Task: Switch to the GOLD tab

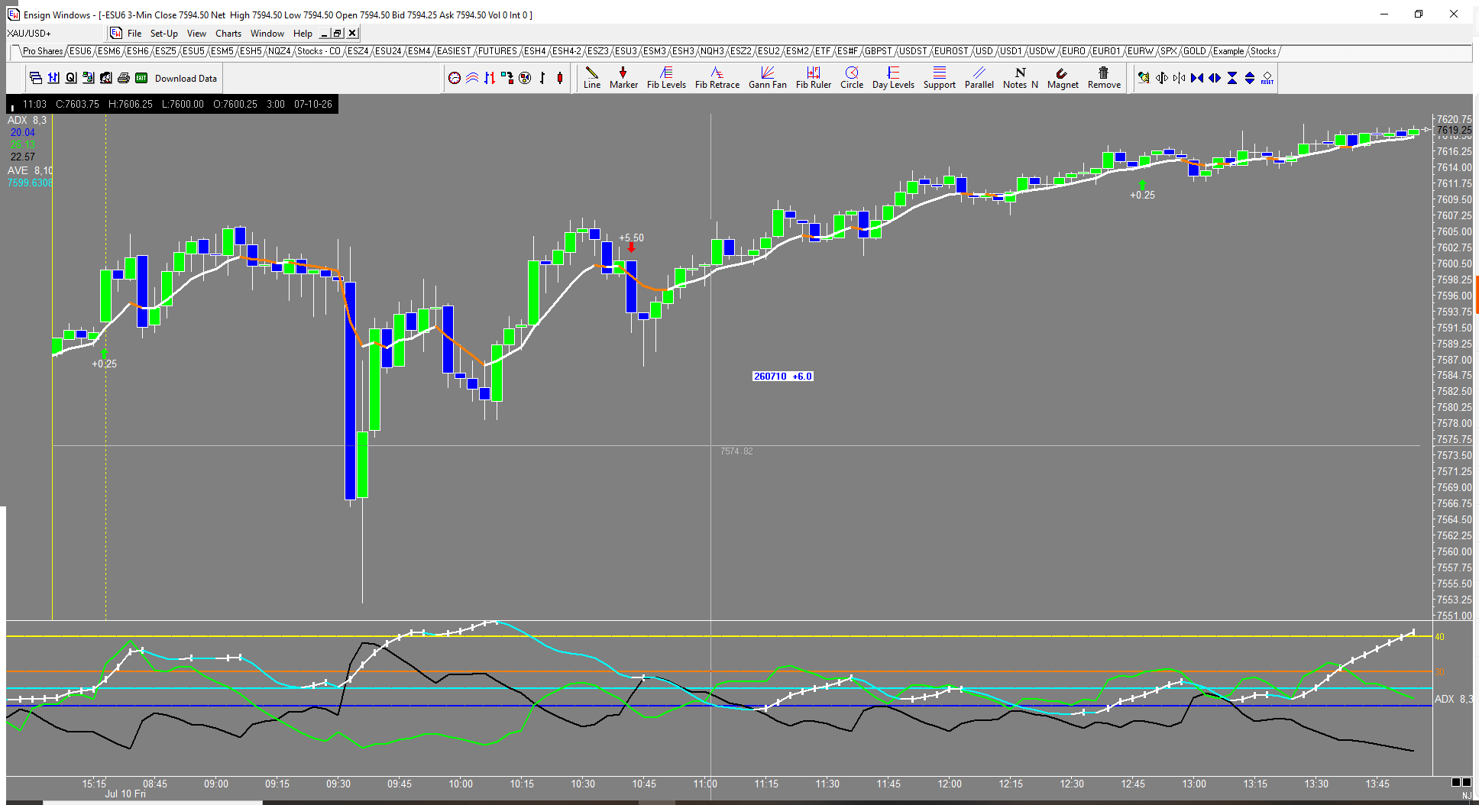Action: point(1195,51)
